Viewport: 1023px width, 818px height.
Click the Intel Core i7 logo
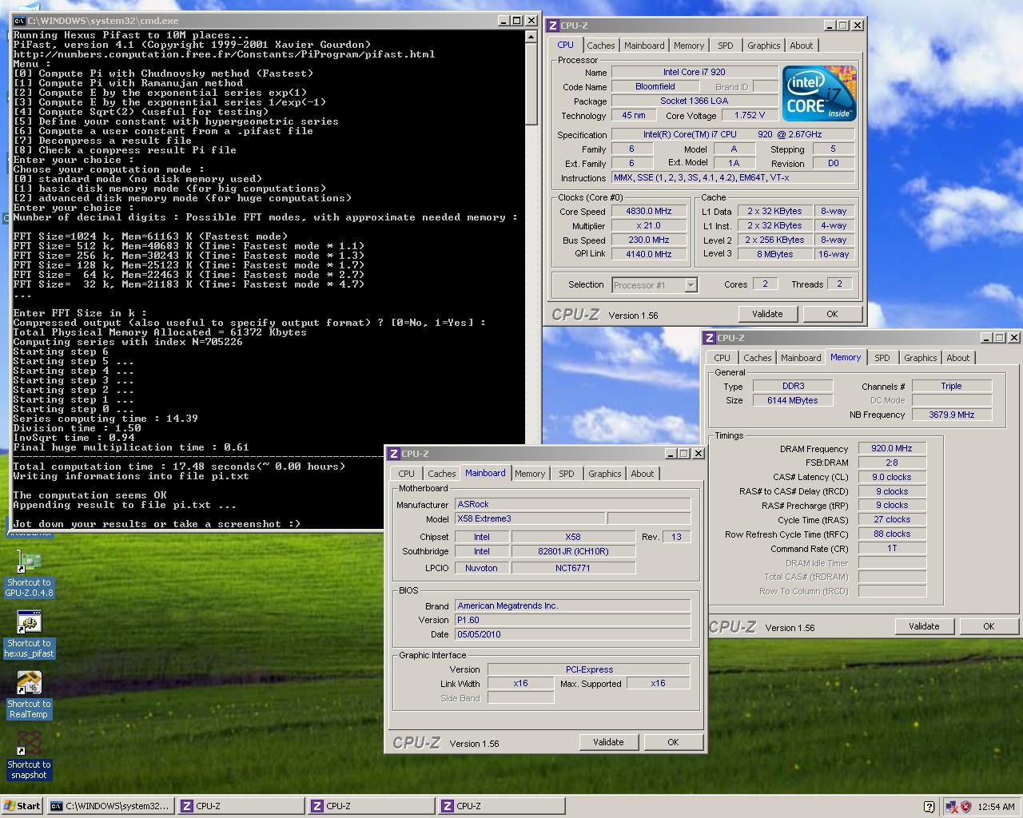click(x=819, y=93)
